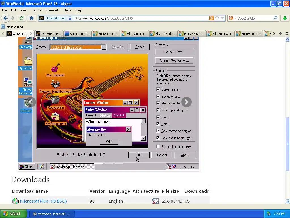This screenshot has width=290, height=218.
Task: Open the Bookmarks menu
Action: pyautogui.click(x=53, y=10)
